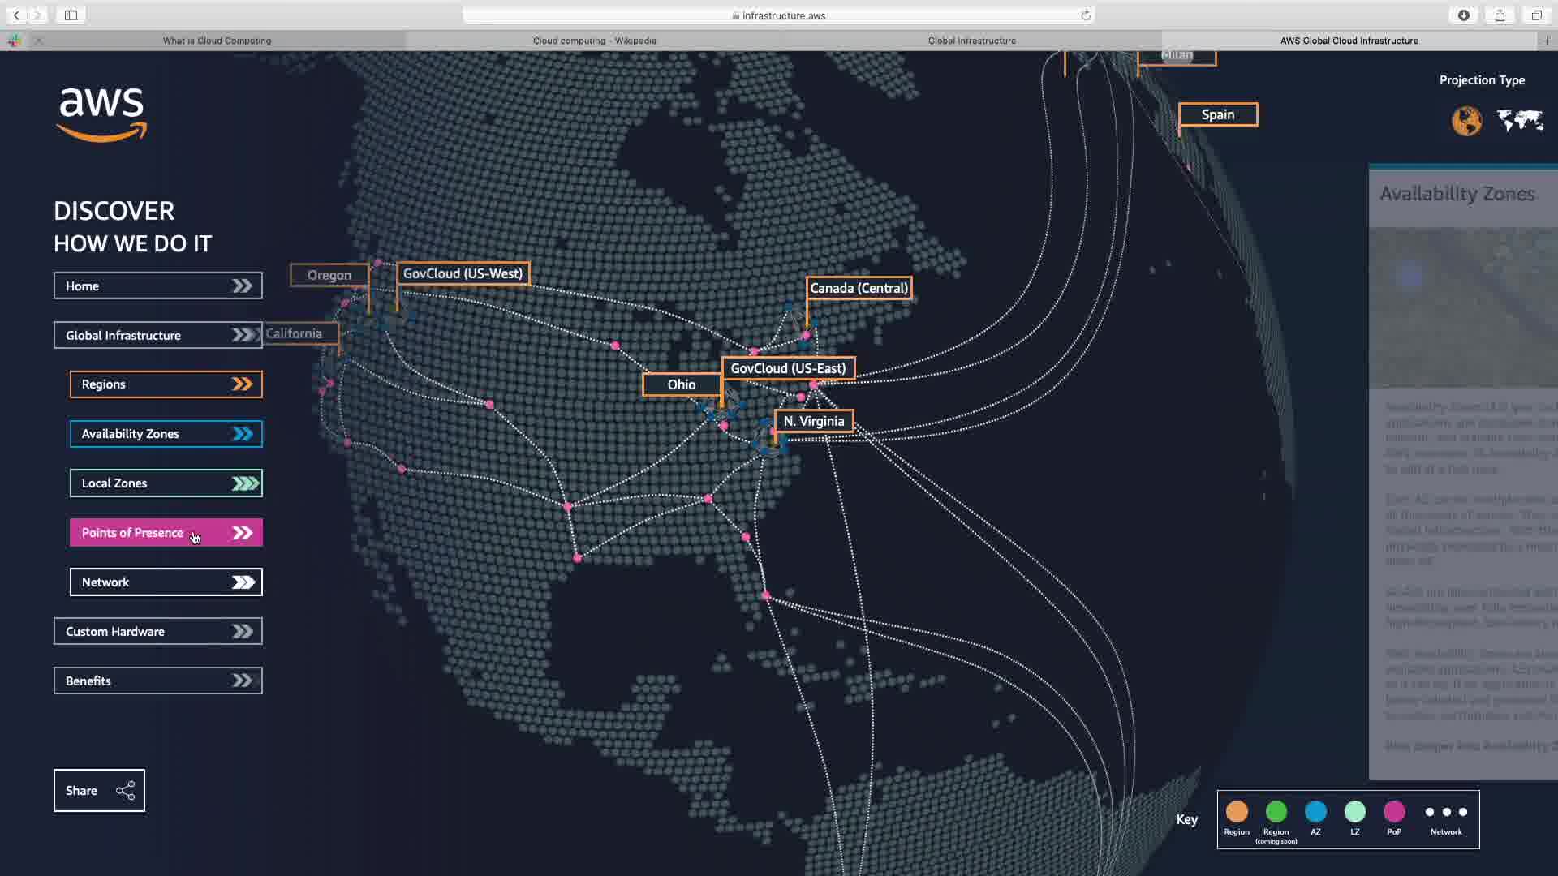Screen dimensions: 1558x876
Task: Click the browser sidebar toggle icon
Action: [x=71, y=15]
